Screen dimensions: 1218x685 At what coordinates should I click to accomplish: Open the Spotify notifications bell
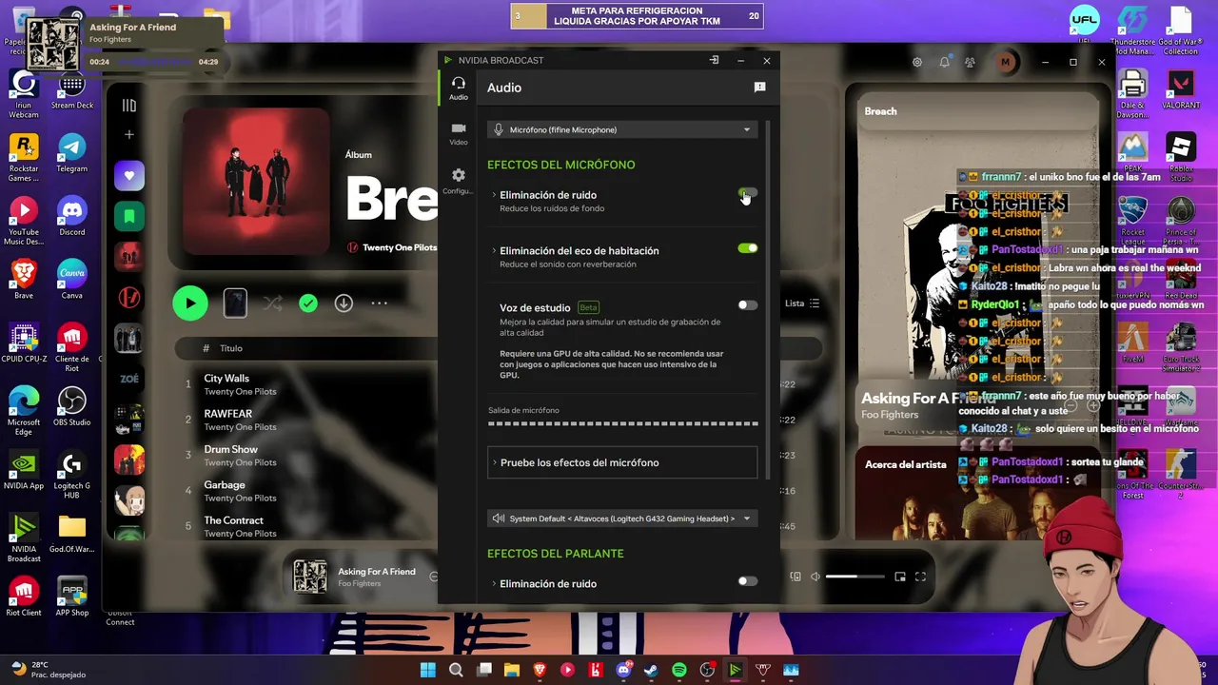tap(944, 62)
